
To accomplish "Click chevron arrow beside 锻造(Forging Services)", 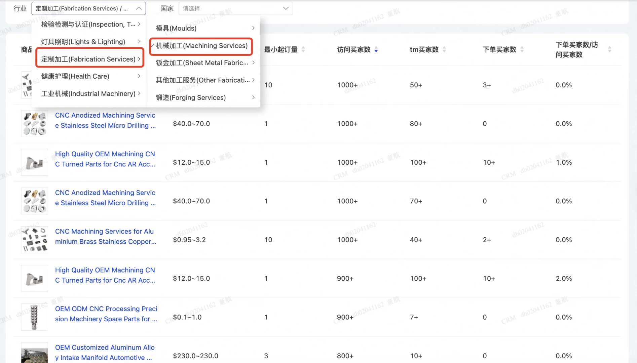I will (x=253, y=97).
